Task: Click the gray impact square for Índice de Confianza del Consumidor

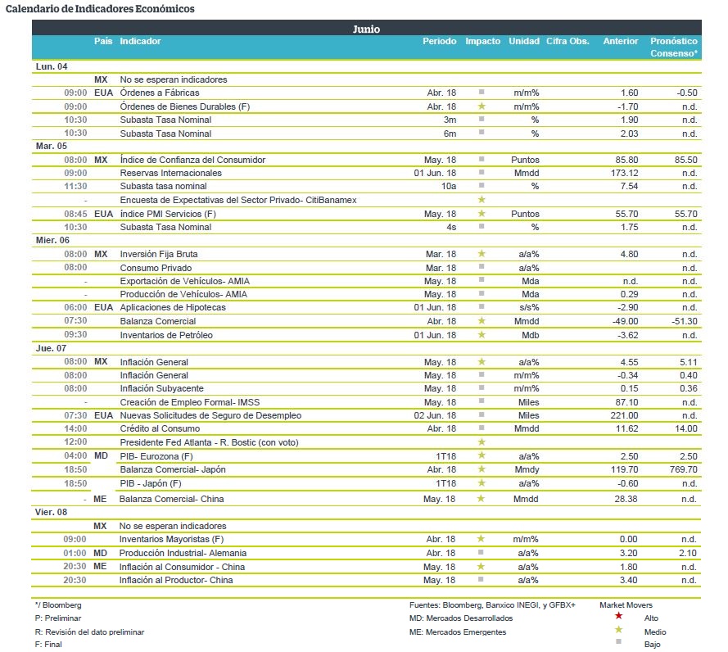Action: click(482, 159)
